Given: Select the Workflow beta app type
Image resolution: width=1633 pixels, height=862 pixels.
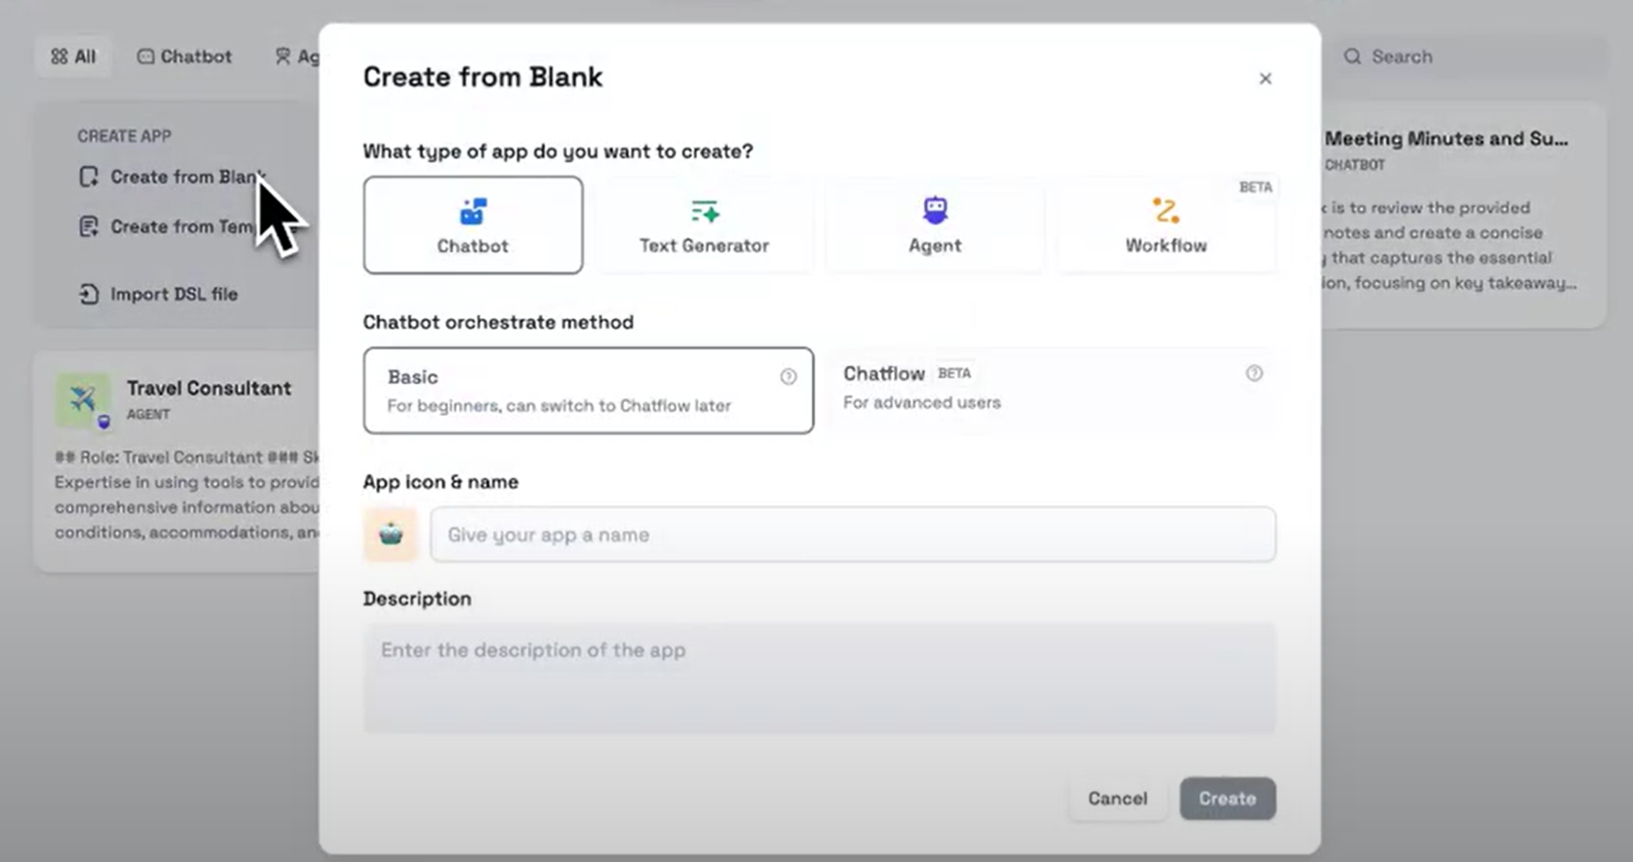Looking at the screenshot, I should [1166, 225].
